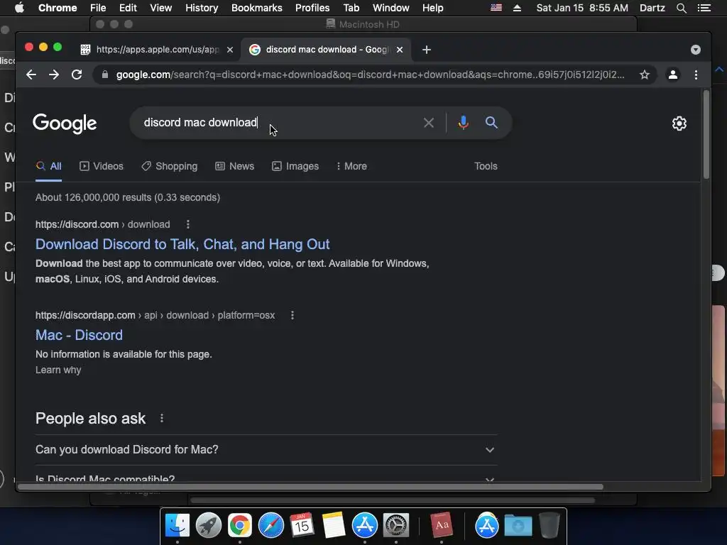The image size is (727, 545).
Task: Go back to the previous page in Chrome
Action: [x=31, y=75]
